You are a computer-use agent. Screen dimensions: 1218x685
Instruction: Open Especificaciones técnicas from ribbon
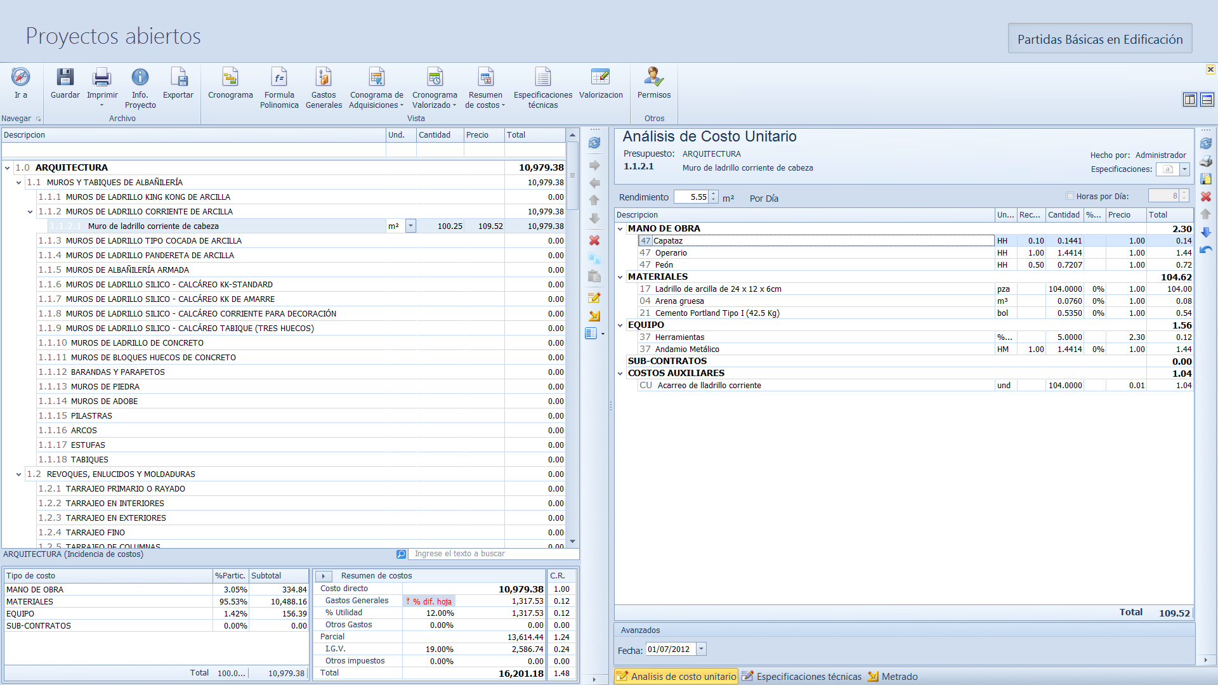(542, 78)
